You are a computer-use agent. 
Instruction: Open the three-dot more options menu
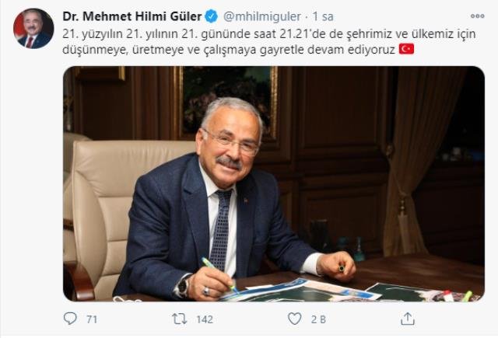click(477, 16)
